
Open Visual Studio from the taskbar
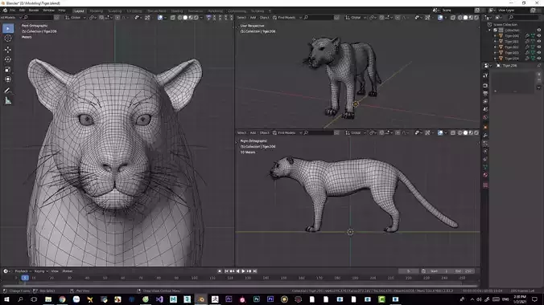[x=159, y=299]
